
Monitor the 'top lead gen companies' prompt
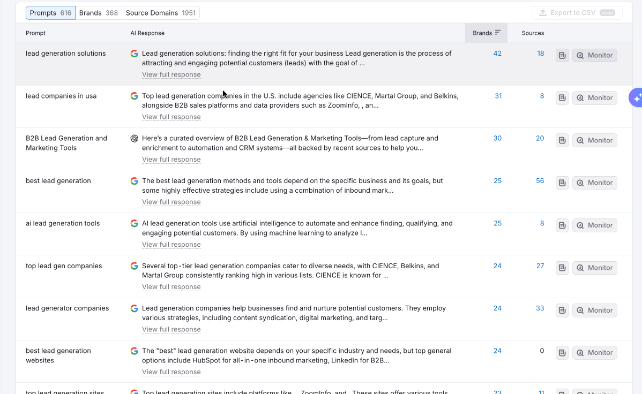point(594,268)
